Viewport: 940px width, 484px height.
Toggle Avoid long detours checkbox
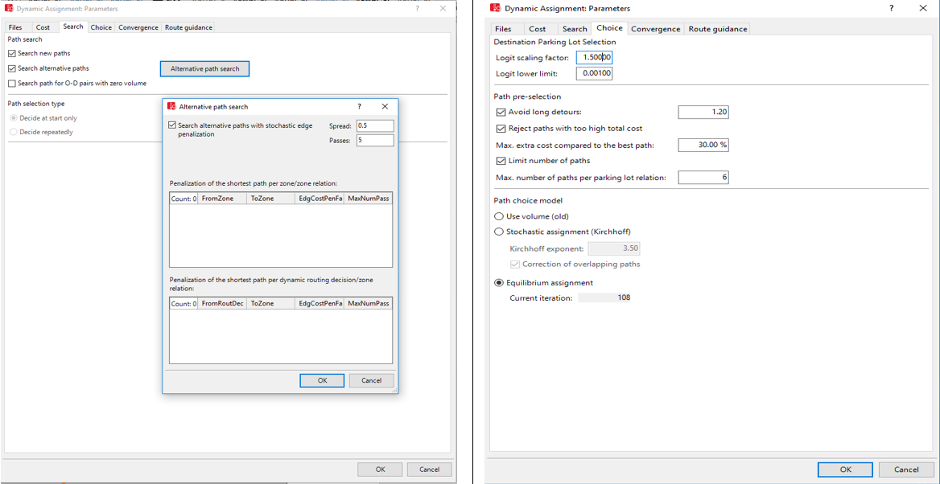(501, 112)
